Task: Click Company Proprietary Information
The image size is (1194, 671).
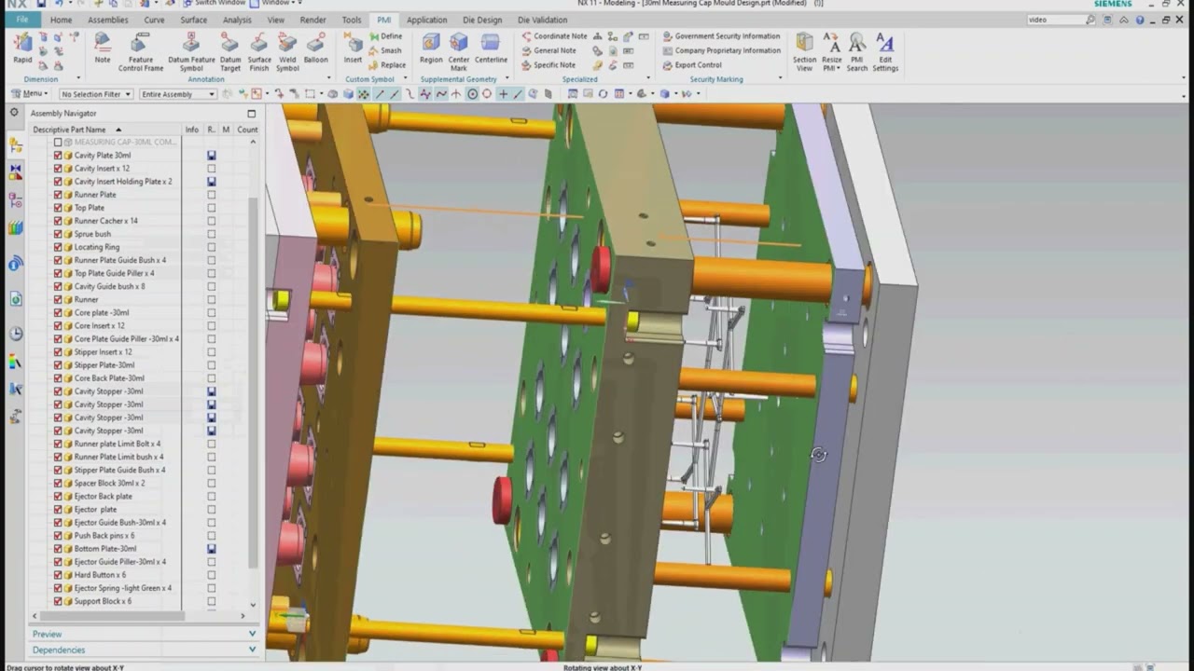Action: coord(721,50)
